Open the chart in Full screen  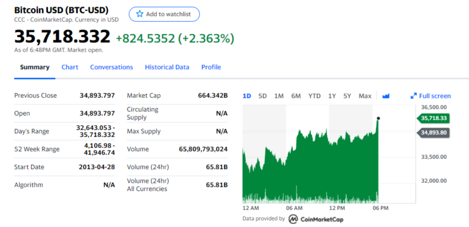point(431,96)
